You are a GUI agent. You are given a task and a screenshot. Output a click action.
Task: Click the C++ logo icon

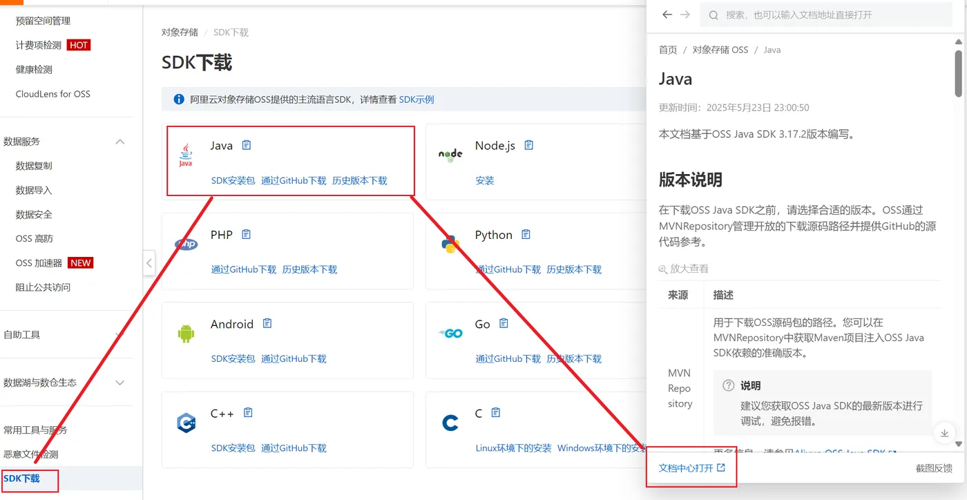click(x=186, y=423)
